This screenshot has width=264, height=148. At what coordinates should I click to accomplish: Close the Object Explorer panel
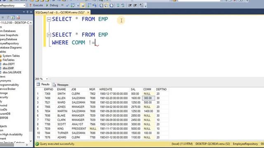tap(31, 12)
